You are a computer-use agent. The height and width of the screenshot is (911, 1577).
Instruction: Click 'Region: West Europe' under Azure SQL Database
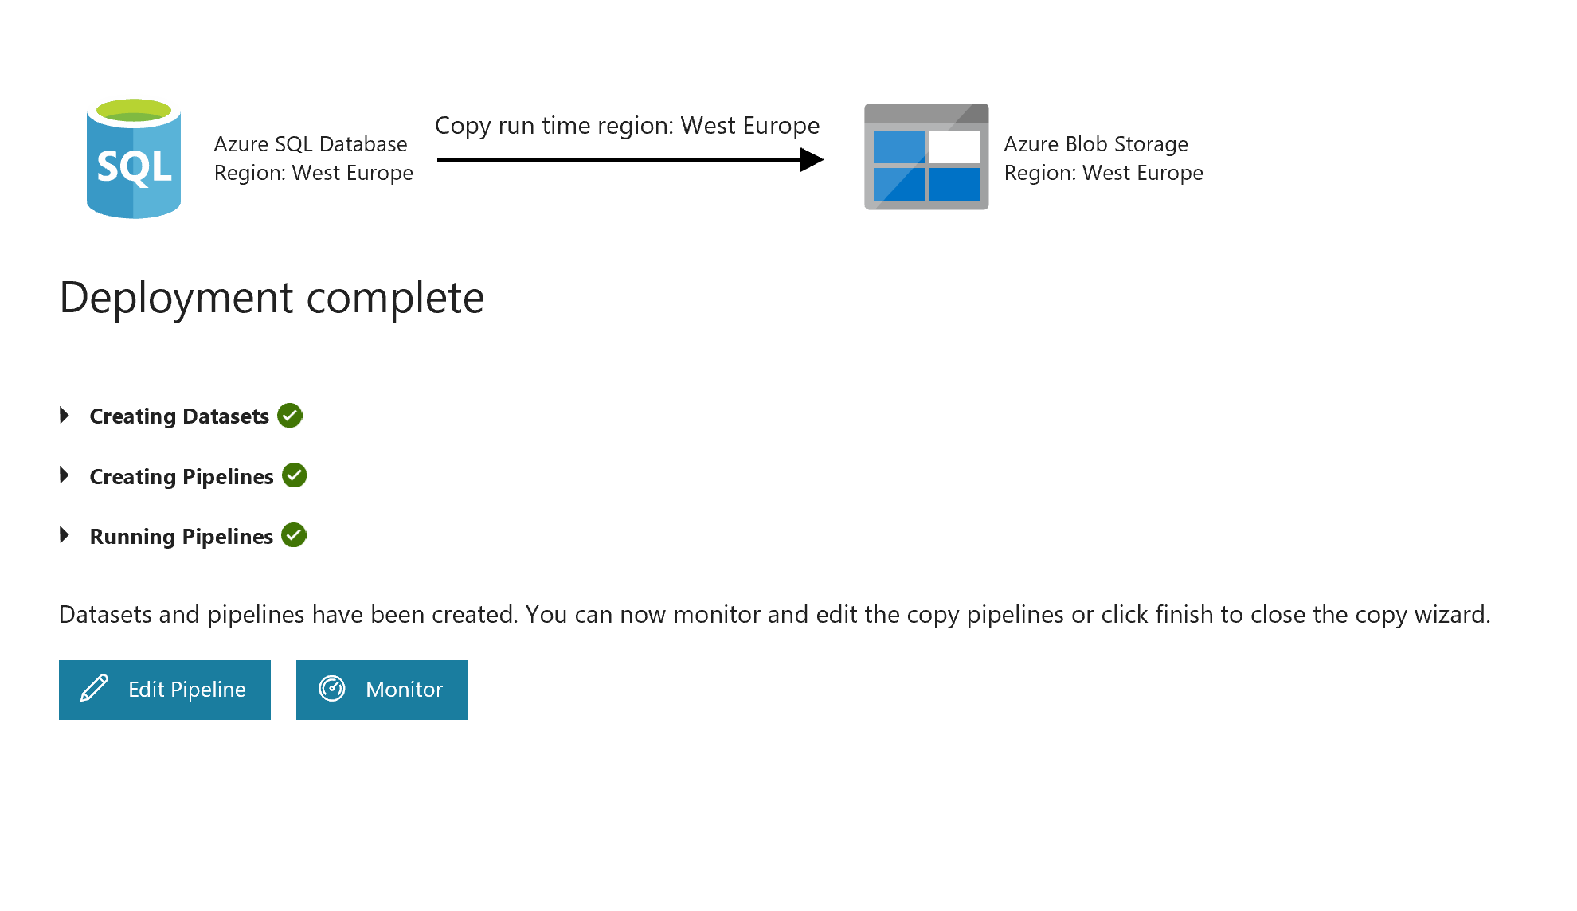314,173
